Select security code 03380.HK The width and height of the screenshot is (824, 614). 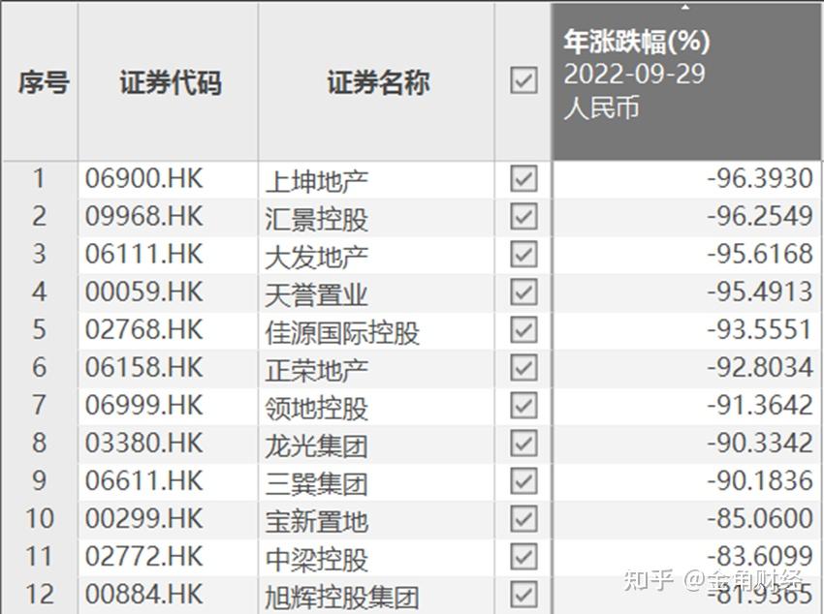coord(144,443)
